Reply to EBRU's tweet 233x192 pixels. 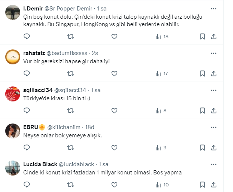(27, 147)
